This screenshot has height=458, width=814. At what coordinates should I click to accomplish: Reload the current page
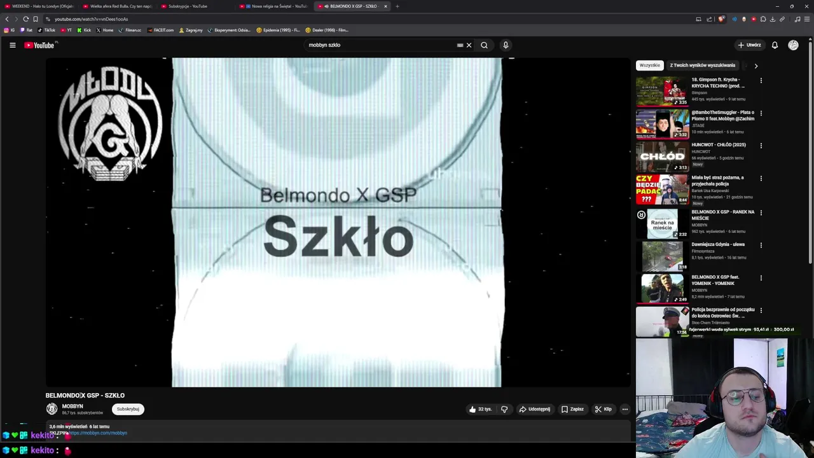point(25,19)
